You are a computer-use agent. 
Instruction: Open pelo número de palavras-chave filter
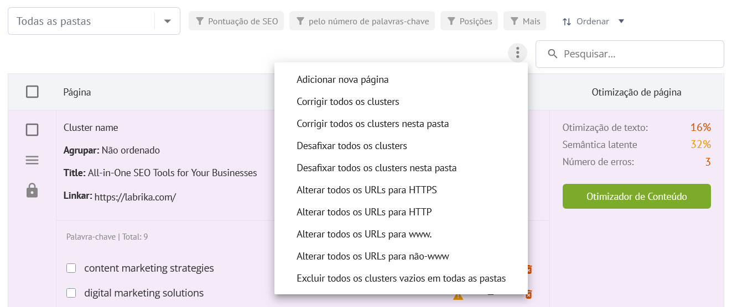(362, 21)
